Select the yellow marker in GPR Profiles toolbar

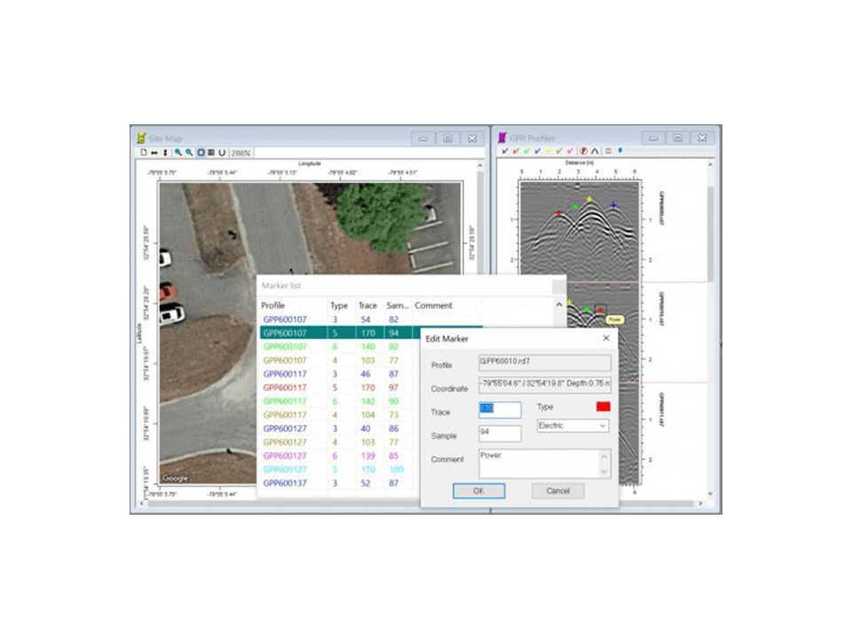(x=548, y=151)
